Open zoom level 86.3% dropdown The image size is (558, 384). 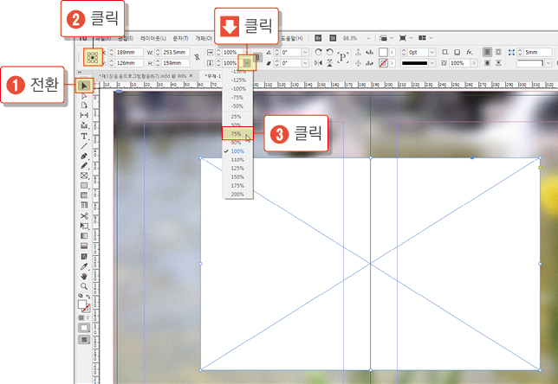pos(368,38)
